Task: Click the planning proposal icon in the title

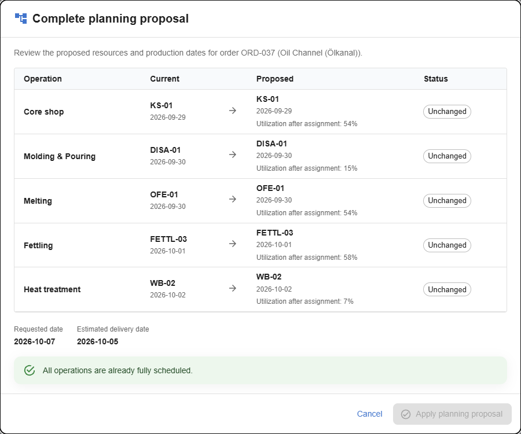Action: pyautogui.click(x=21, y=19)
